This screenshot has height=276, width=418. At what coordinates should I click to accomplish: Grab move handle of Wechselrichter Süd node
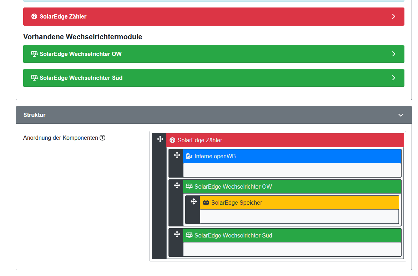(x=177, y=234)
